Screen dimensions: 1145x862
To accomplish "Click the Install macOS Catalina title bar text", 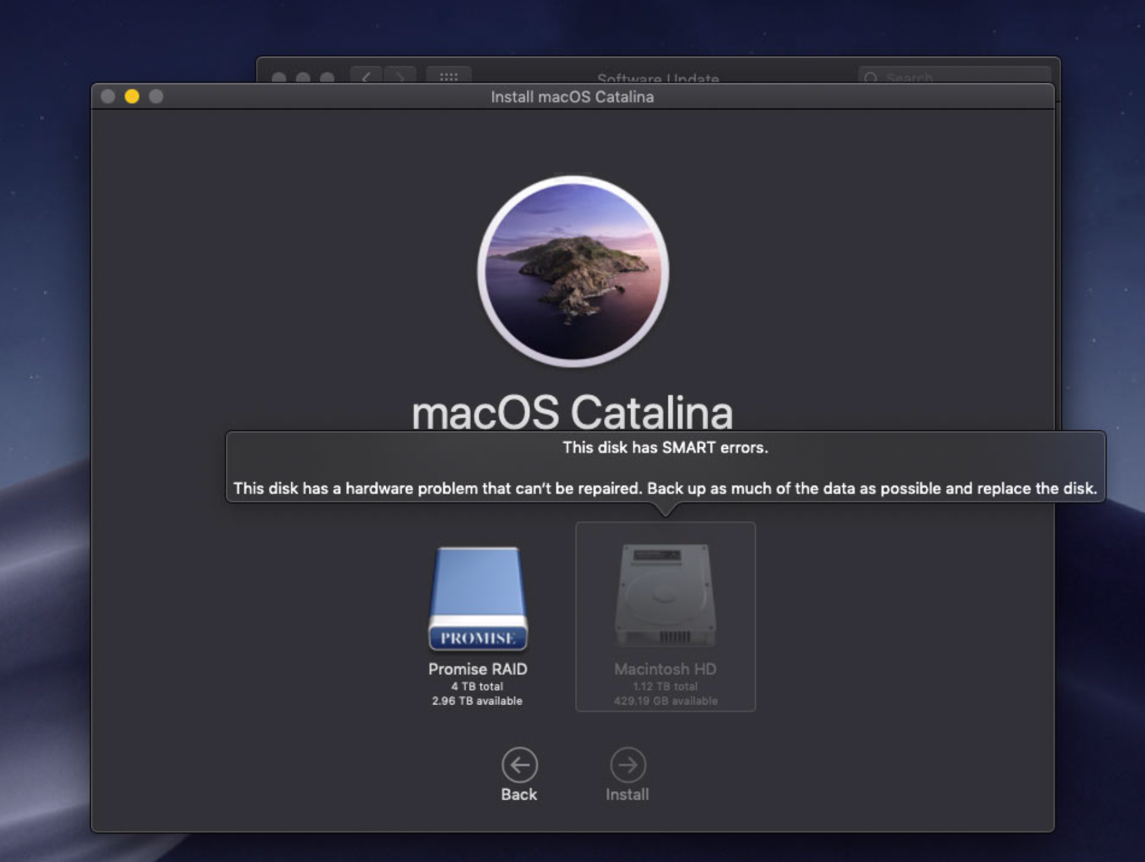I will tap(572, 97).
